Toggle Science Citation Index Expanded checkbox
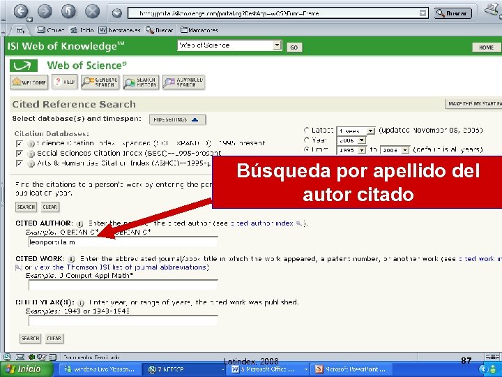The image size is (502, 377). click(20, 143)
